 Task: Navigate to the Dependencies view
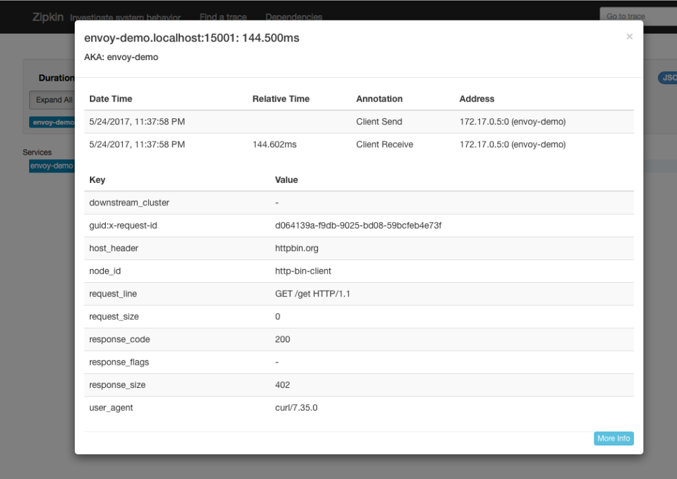pos(294,18)
